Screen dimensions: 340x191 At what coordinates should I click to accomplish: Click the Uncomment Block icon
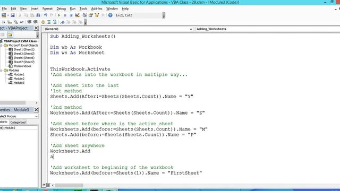coord(55,22)
